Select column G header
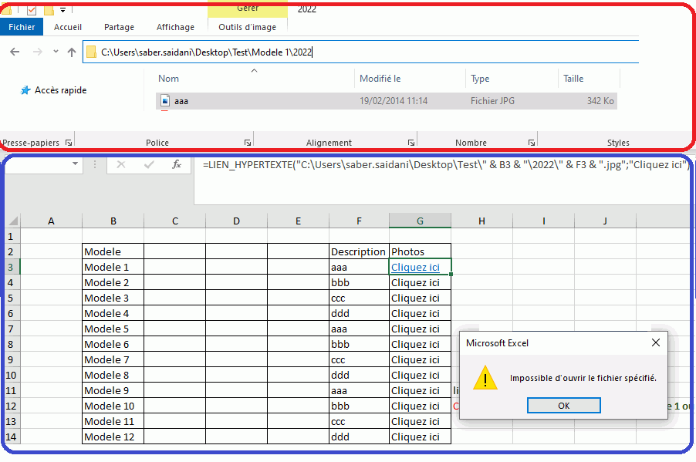The image size is (696, 462). tap(420, 221)
